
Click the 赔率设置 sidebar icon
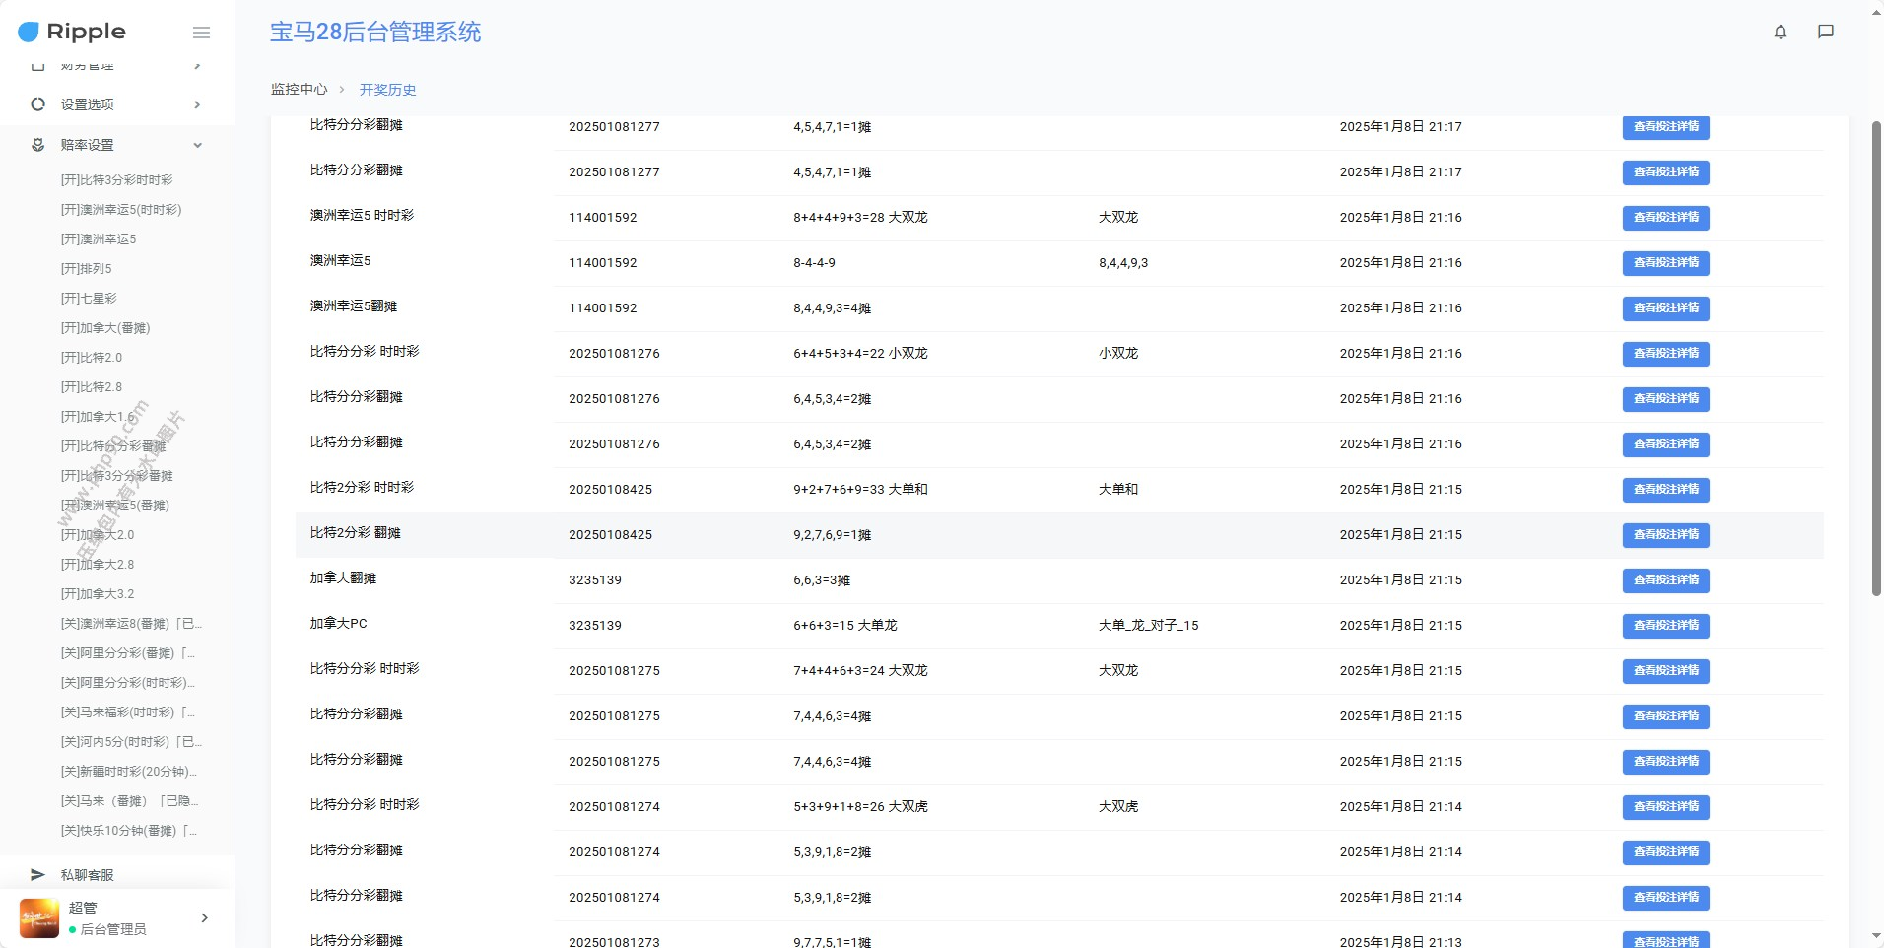point(37,145)
